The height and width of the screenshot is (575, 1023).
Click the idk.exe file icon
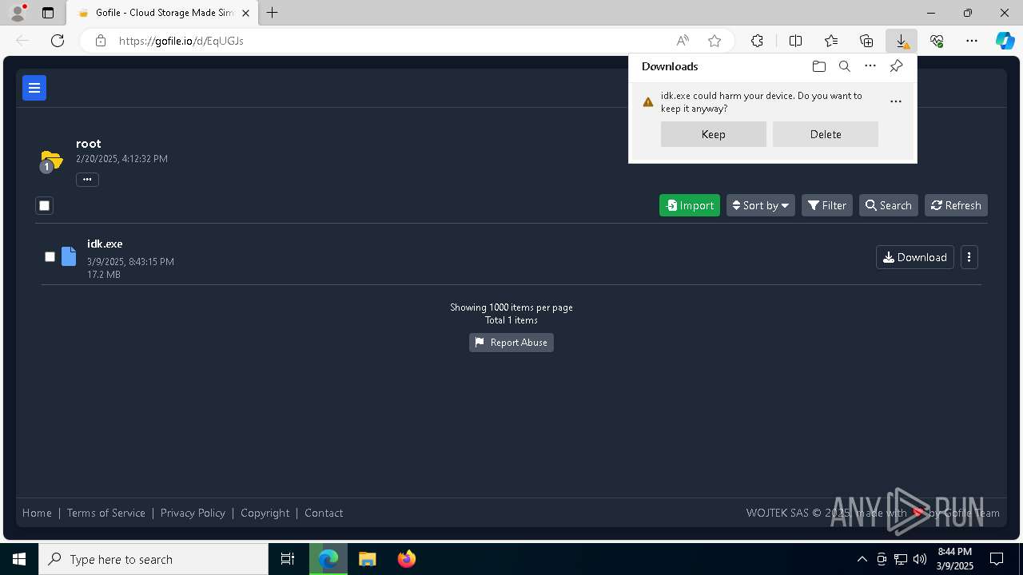tap(69, 256)
